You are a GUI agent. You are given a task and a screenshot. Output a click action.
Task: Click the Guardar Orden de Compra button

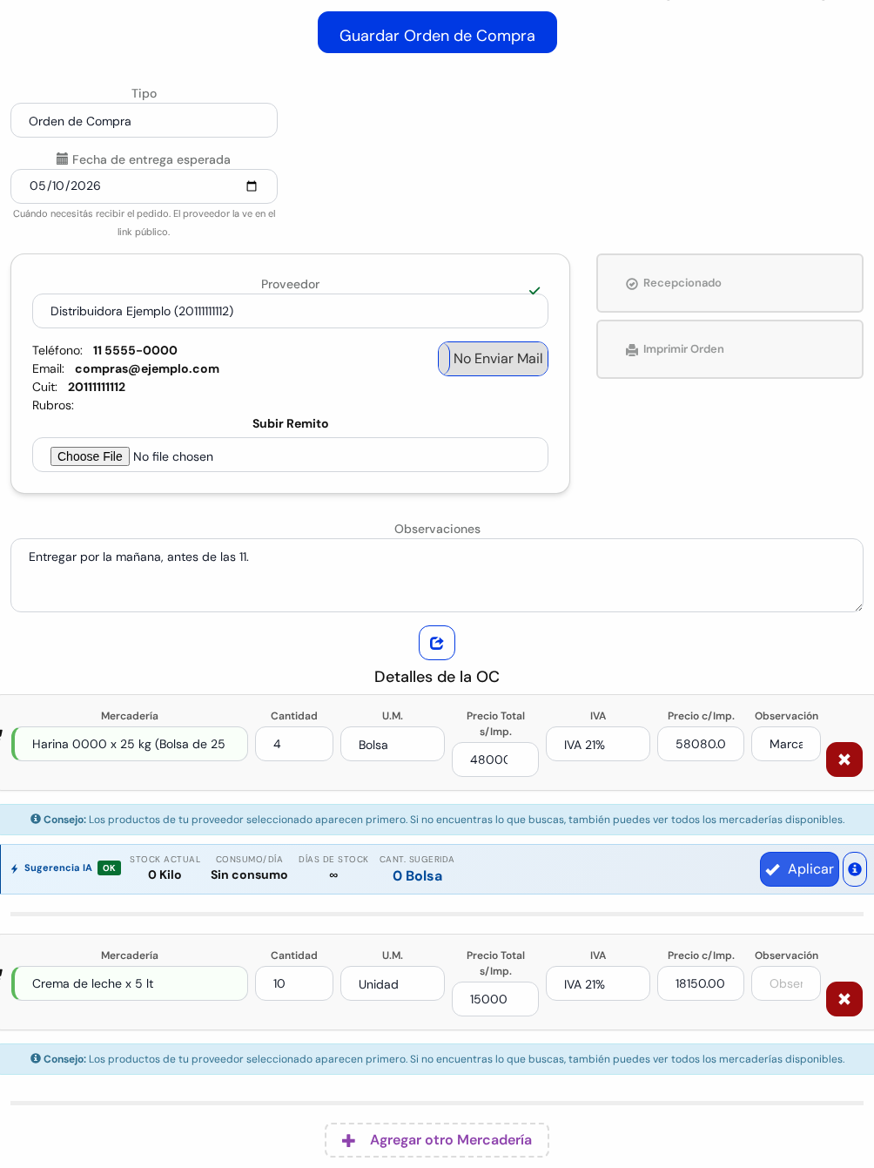(x=437, y=32)
